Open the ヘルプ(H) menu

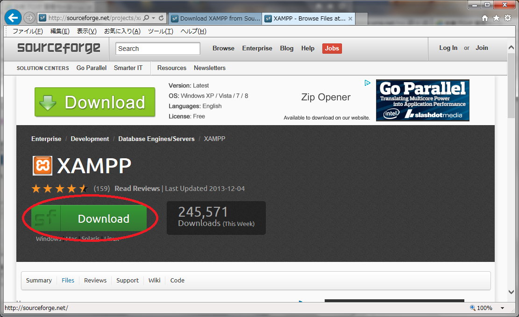click(193, 31)
